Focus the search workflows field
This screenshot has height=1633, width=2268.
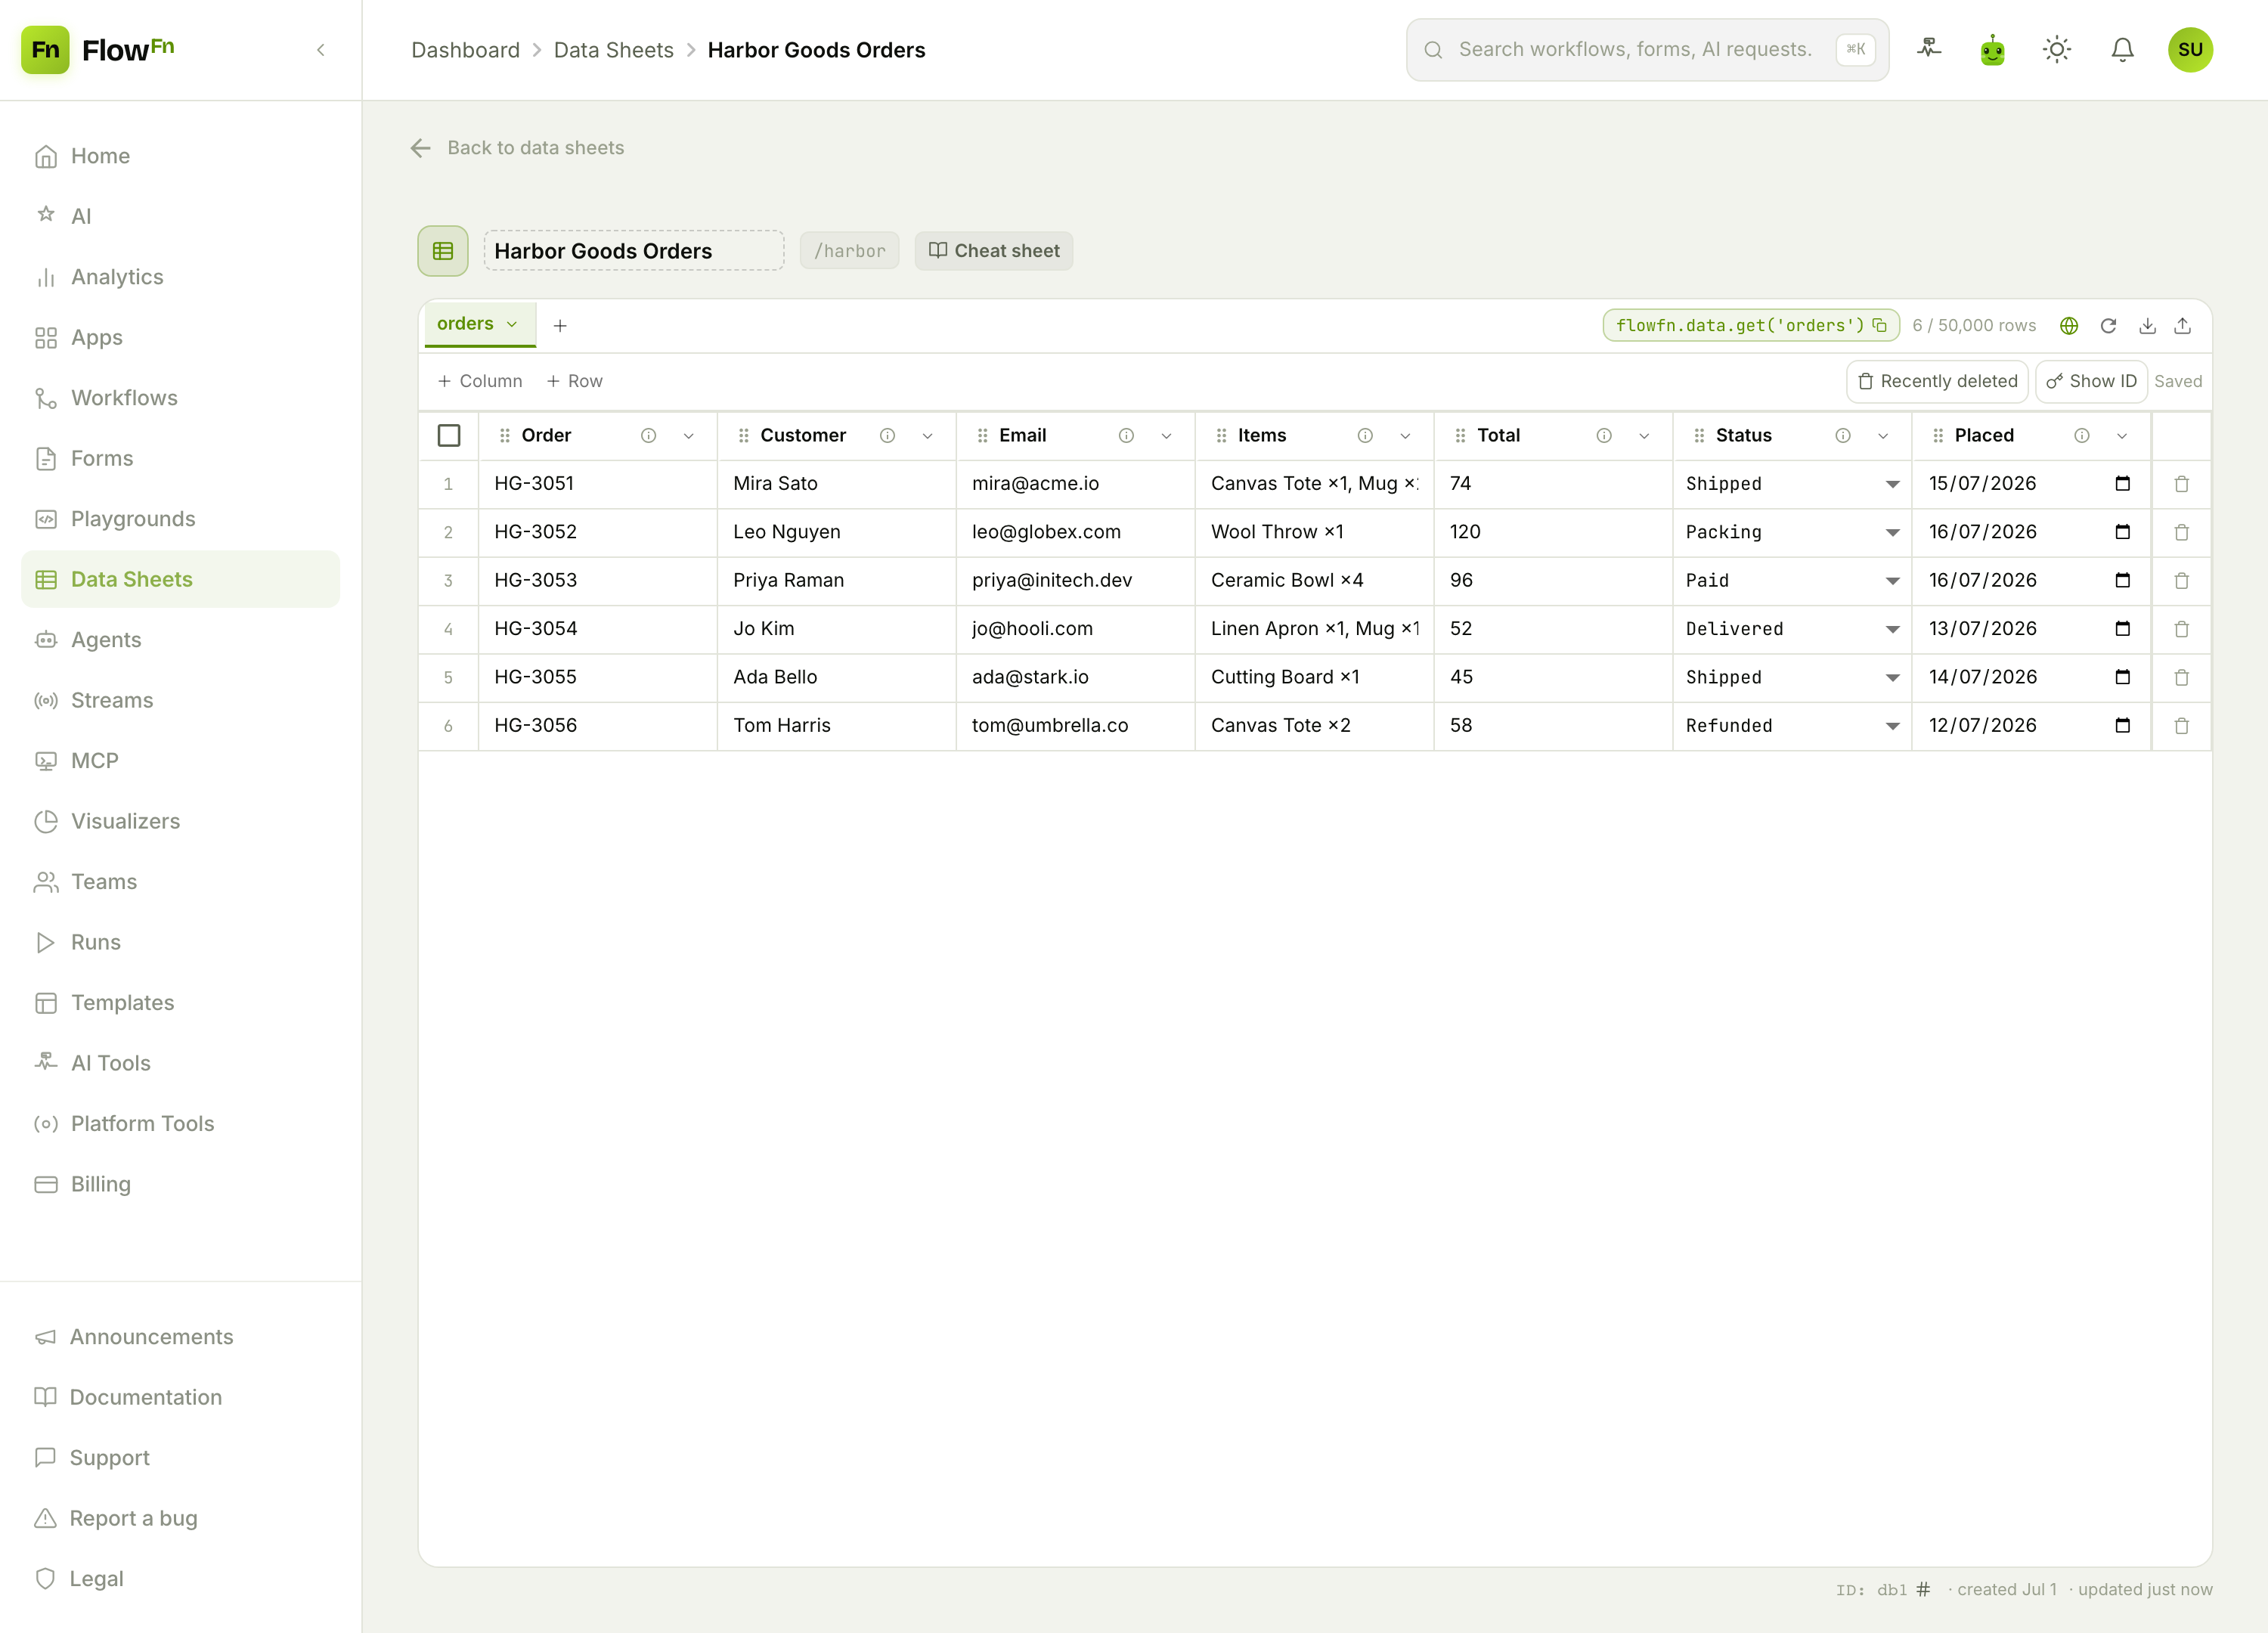1647,49
